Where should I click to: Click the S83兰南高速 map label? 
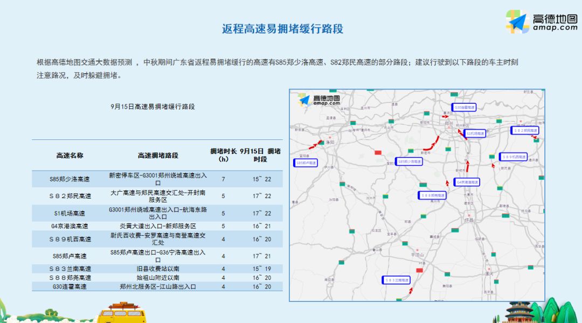[x=396, y=280]
